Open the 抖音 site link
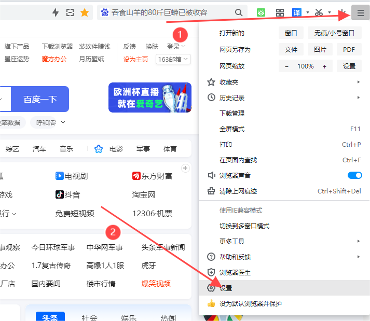This screenshot has height=321, width=370. tap(68, 194)
